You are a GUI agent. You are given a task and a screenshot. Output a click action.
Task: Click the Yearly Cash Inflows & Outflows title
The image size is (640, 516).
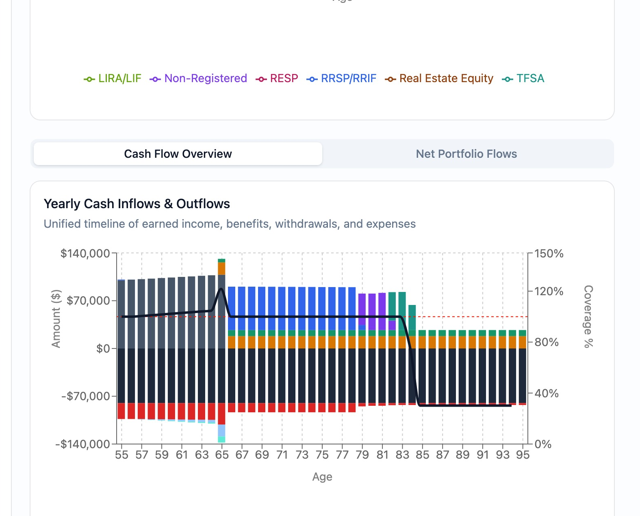tap(137, 204)
